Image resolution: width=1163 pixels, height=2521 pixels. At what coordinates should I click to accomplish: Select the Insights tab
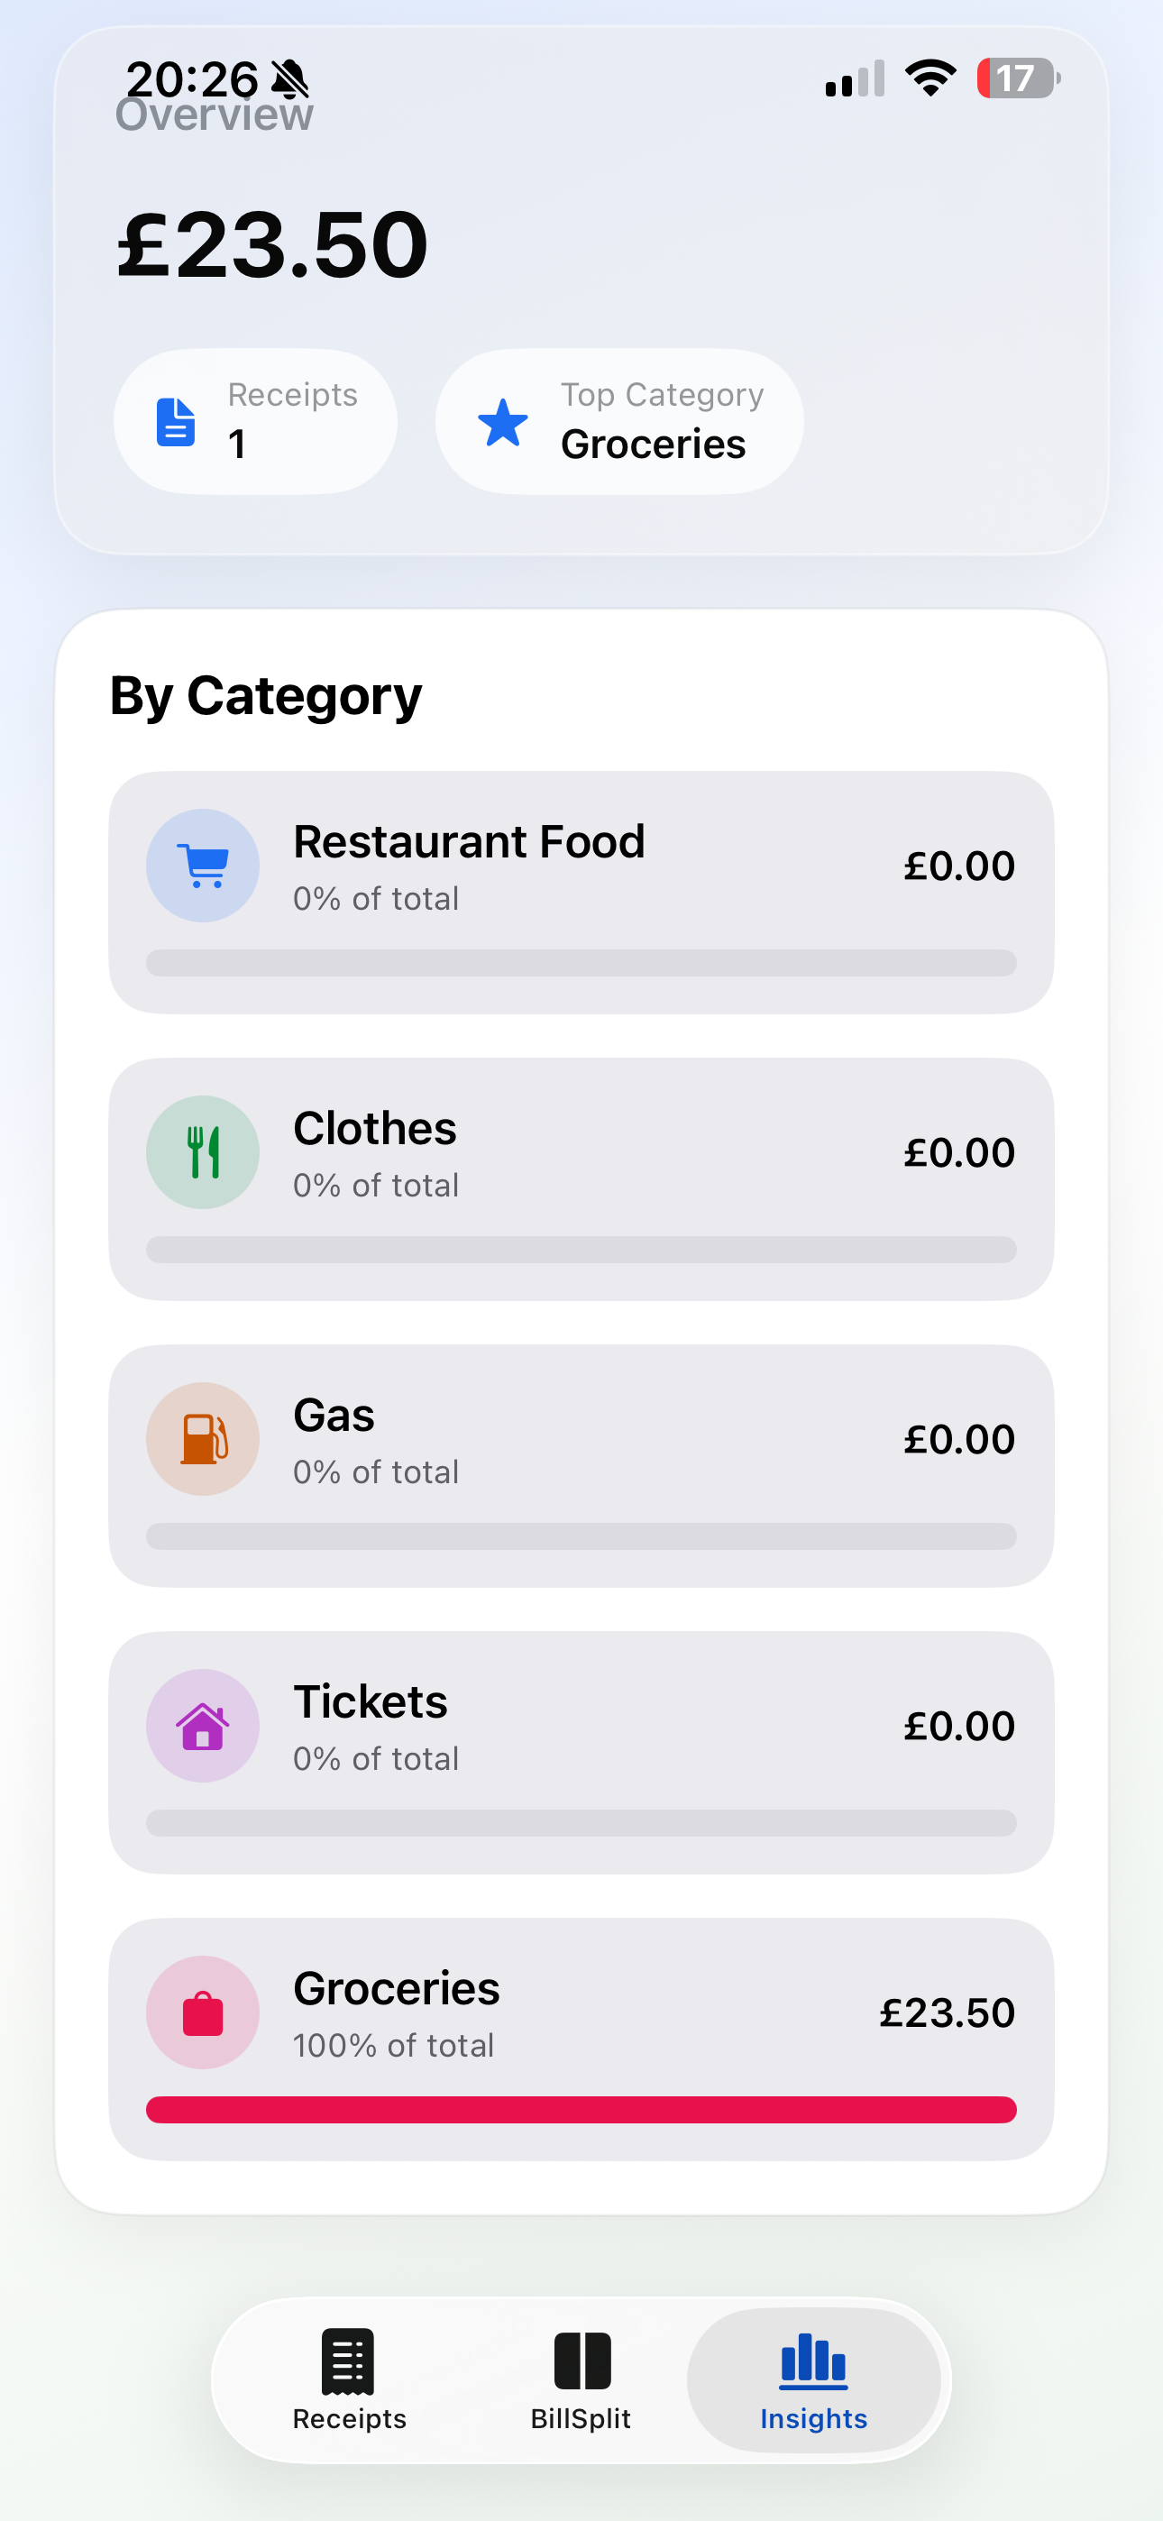tap(813, 2380)
